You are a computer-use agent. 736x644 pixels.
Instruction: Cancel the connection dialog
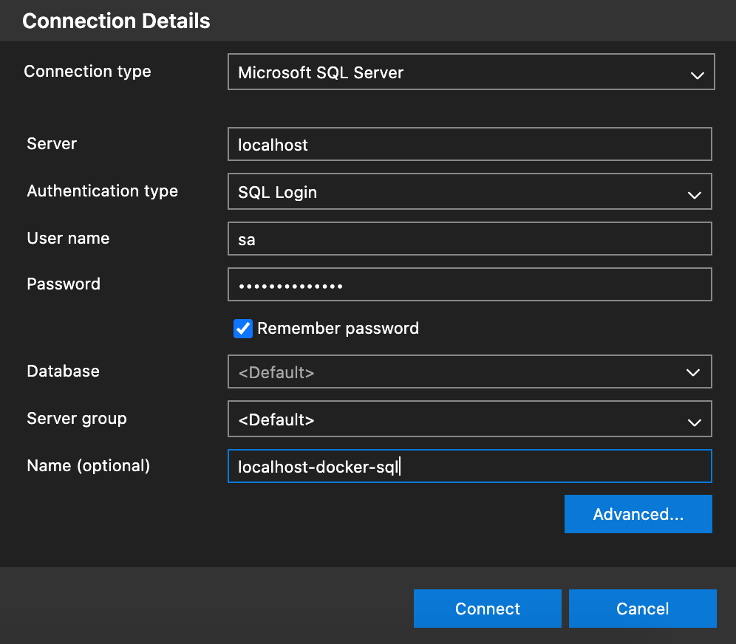642,609
